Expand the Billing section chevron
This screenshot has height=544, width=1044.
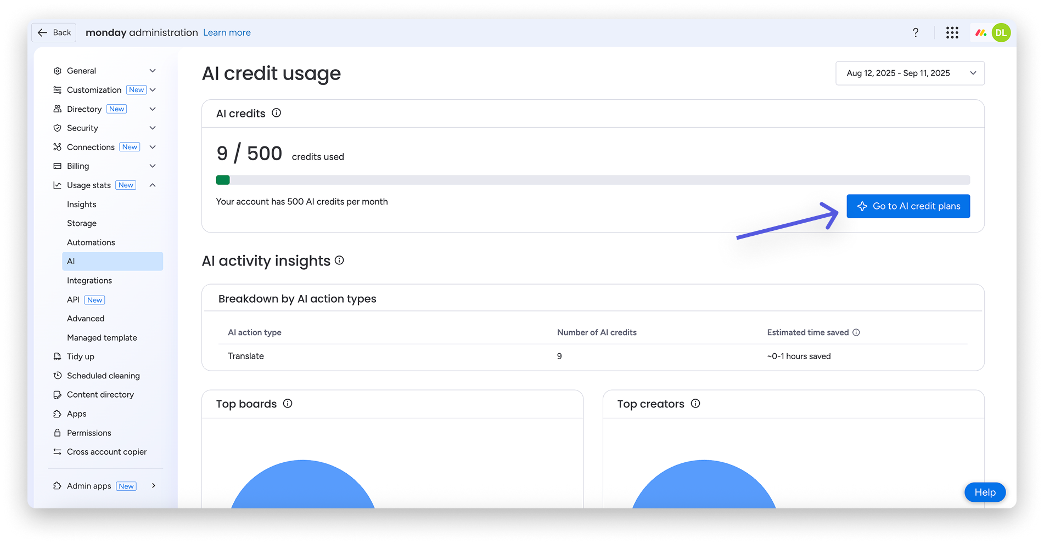[153, 166]
